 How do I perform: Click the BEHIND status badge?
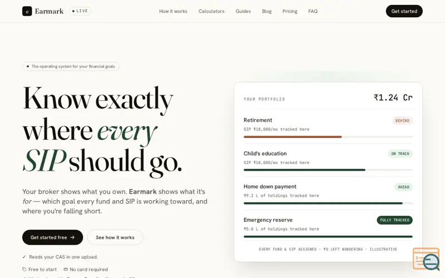coord(402,121)
